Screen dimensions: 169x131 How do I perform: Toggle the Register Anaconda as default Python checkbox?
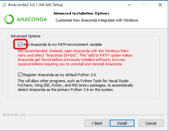(20, 75)
